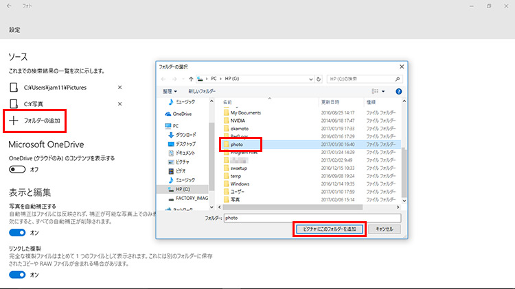The image size is (515, 289).
Task: Click the search magnifier in HP (C:) search
Action: coord(398,78)
